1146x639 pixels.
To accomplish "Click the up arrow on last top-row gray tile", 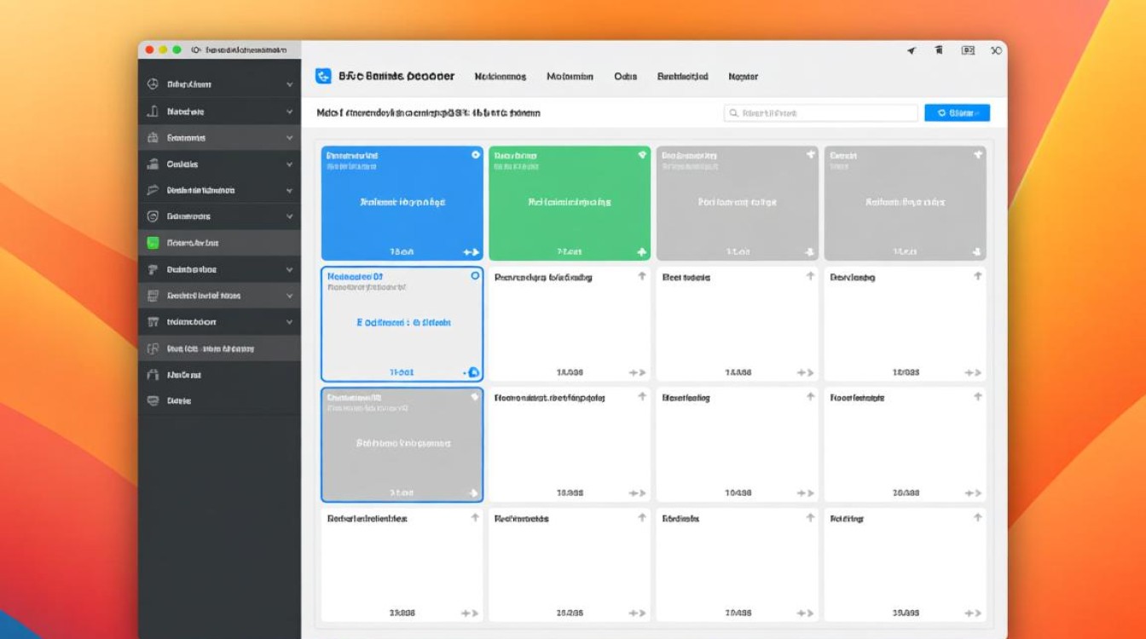I will 978,155.
